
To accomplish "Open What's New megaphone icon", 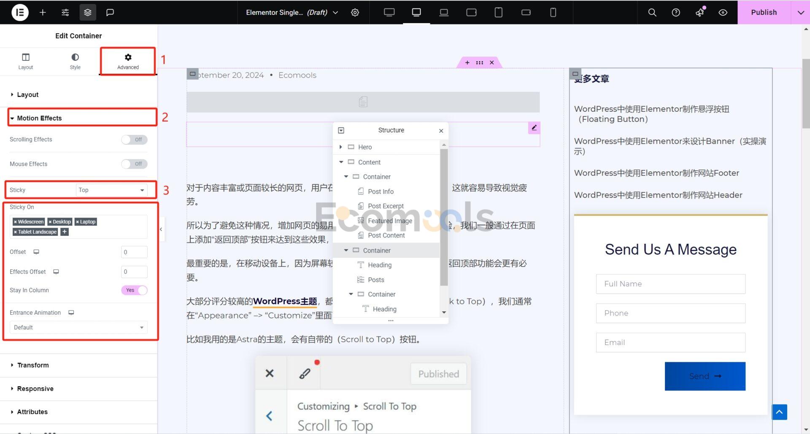I will 700,12.
